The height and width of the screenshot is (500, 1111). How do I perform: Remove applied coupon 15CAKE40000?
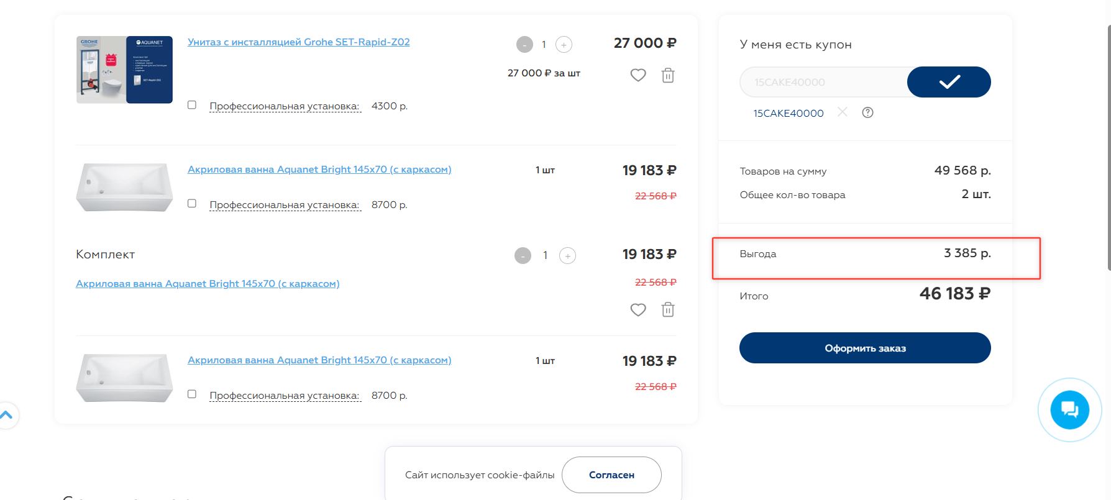pos(843,112)
